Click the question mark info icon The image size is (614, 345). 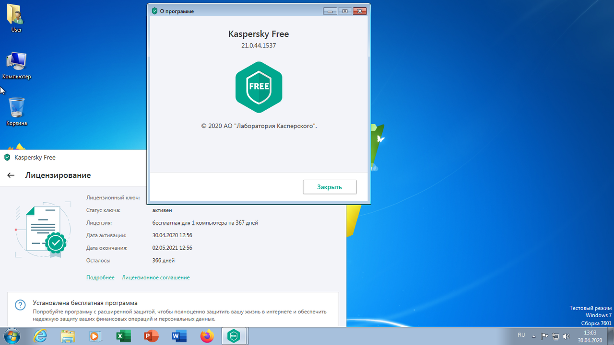point(20,305)
